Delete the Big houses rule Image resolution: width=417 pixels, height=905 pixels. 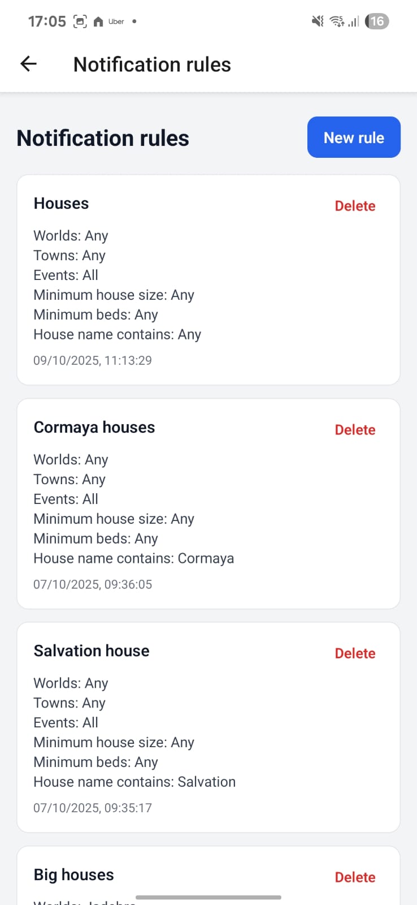355,877
